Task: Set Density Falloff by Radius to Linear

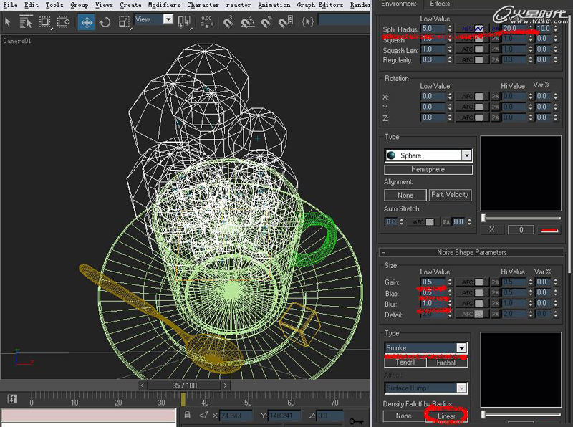Action: coord(446,416)
